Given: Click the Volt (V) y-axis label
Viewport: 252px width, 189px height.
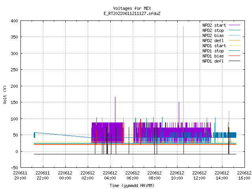Looking at the screenshot, I should [5, 94].
